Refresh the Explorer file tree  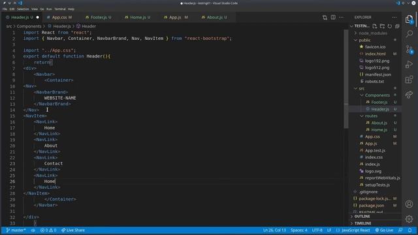pos(389,26)
